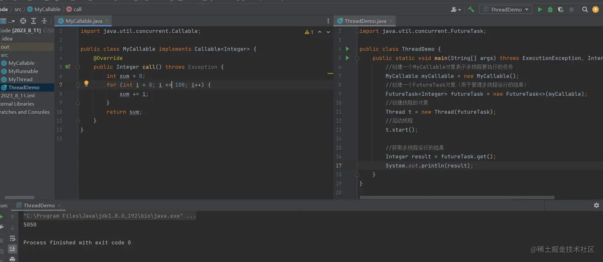
Task: Open the Code With Me user icon
Action: 455,10
